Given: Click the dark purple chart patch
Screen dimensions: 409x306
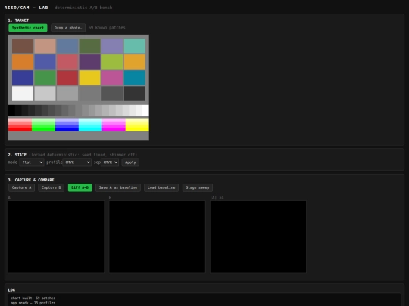Looking at the screenshot, I should coord(89,62).
